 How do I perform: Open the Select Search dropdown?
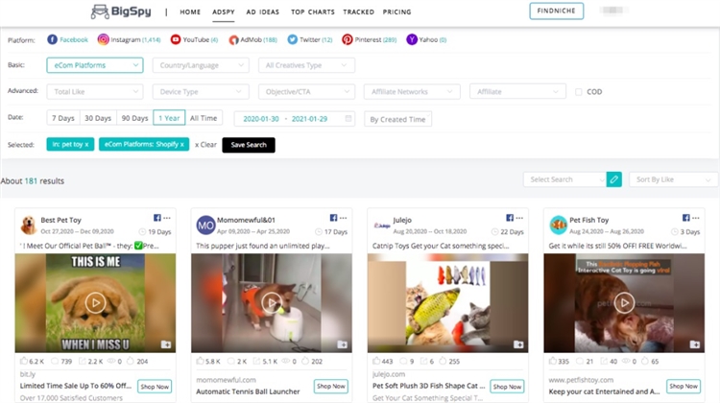564,179
